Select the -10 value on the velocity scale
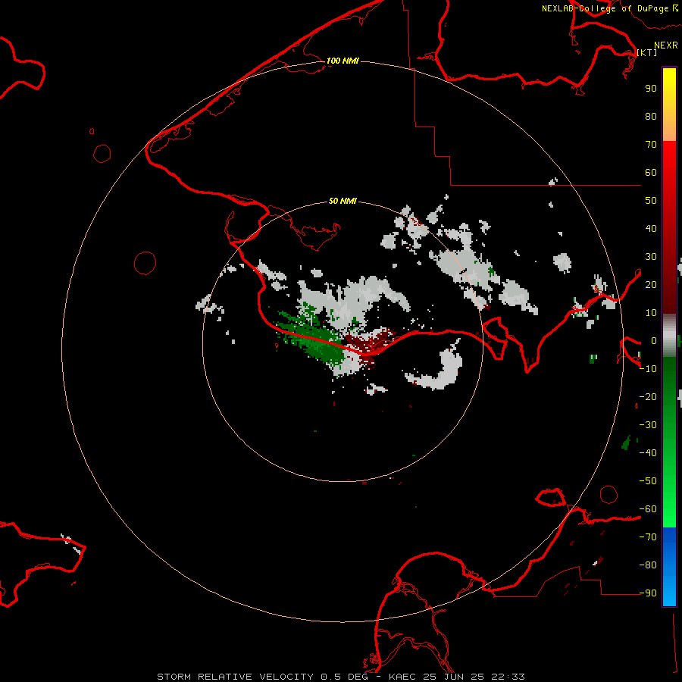Image resolution: width=682 pixels, height=682 pixels. [x=648, y=369]
